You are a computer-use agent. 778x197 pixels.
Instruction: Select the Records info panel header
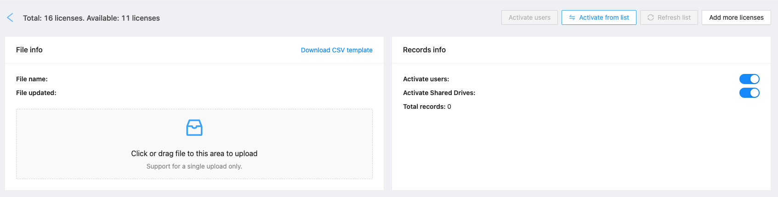(x=424, y=50)
